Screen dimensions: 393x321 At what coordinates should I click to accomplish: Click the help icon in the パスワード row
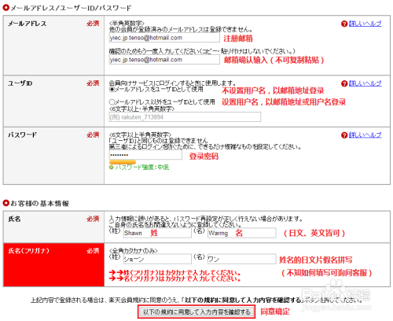[344, 135]
